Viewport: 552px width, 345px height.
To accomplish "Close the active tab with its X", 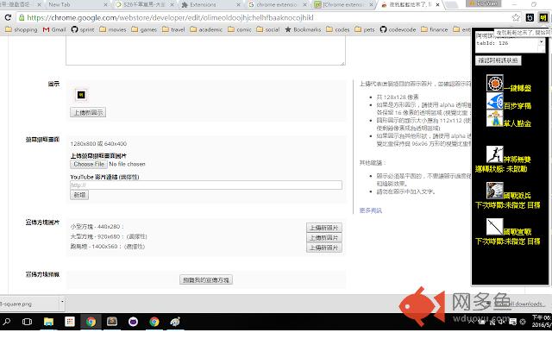I will click(437, 4).
